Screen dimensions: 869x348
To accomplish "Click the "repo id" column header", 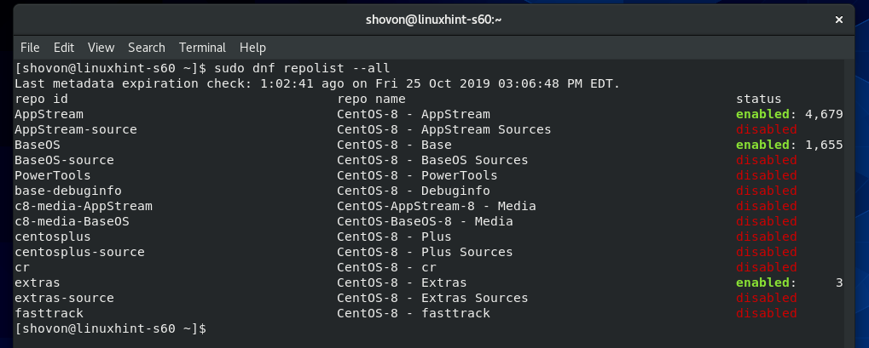I will tap(41, 99).
